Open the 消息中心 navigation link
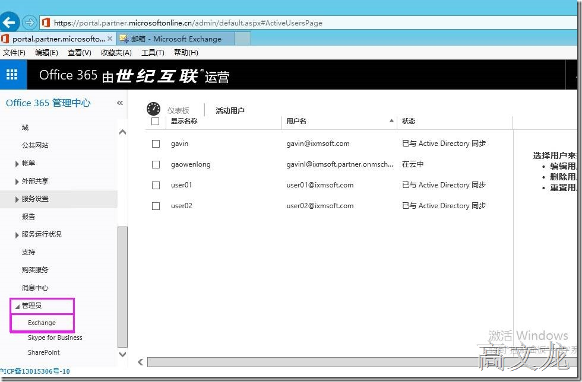The height and width of the screenshot is (382, 582). point(35,288)
